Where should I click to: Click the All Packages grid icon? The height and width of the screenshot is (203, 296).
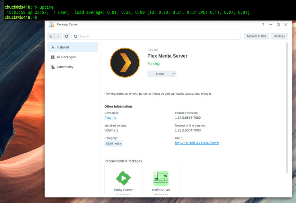click(x=53, y=57)
